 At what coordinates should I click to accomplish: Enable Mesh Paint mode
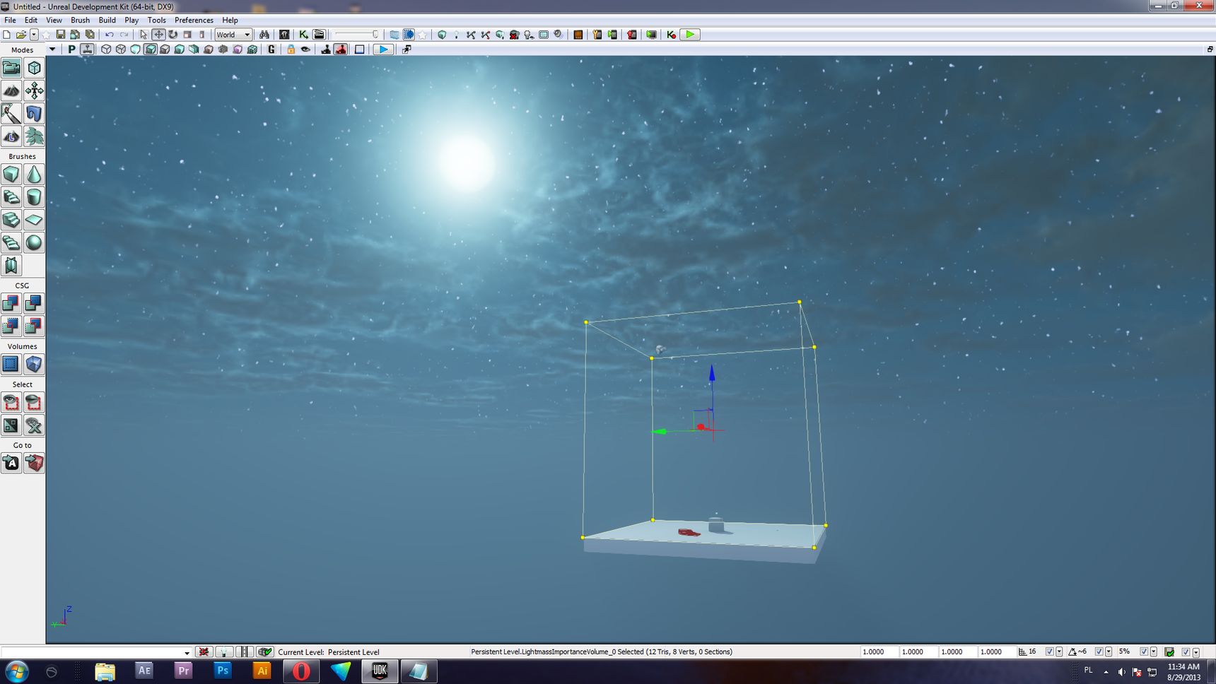(11, 113)
